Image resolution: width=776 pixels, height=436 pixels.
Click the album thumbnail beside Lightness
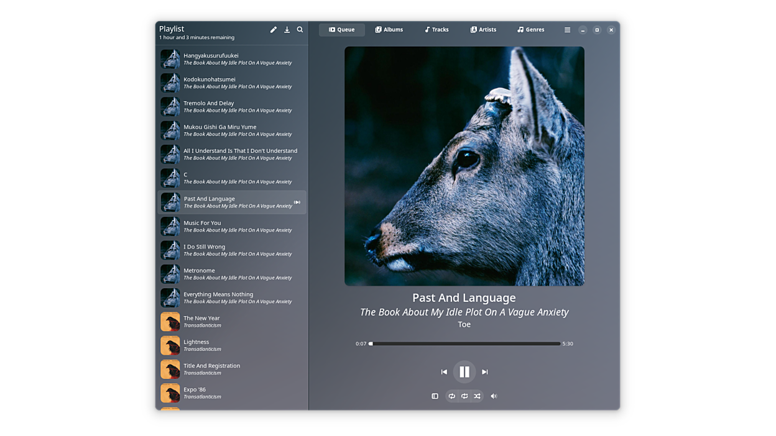[170, 346]
